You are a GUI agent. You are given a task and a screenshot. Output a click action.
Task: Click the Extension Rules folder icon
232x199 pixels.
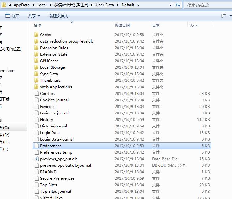click(36, 48)
